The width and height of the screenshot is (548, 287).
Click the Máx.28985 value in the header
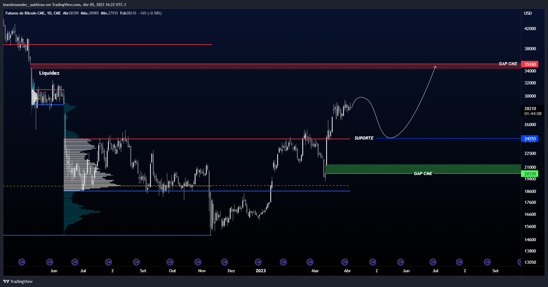pyautogui.click(x=90, y=13)
